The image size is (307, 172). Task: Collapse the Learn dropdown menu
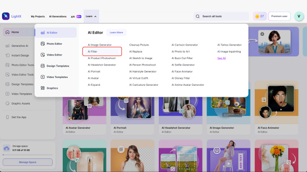click(91, 17)
